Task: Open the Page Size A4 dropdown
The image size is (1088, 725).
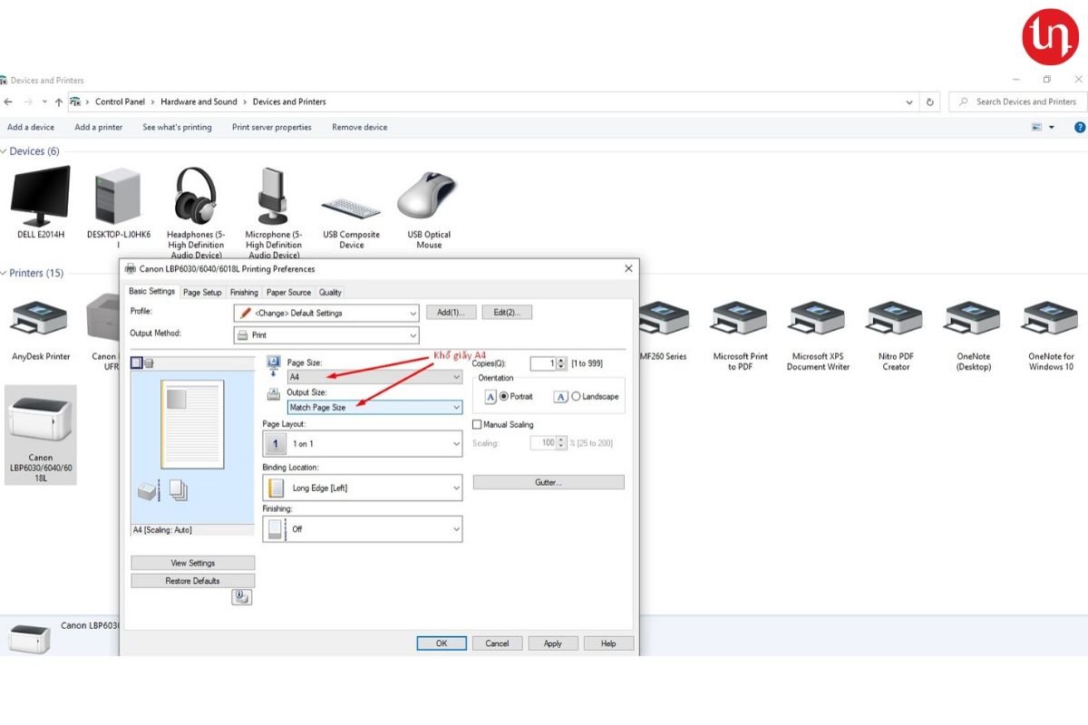Action: (374, 377)
